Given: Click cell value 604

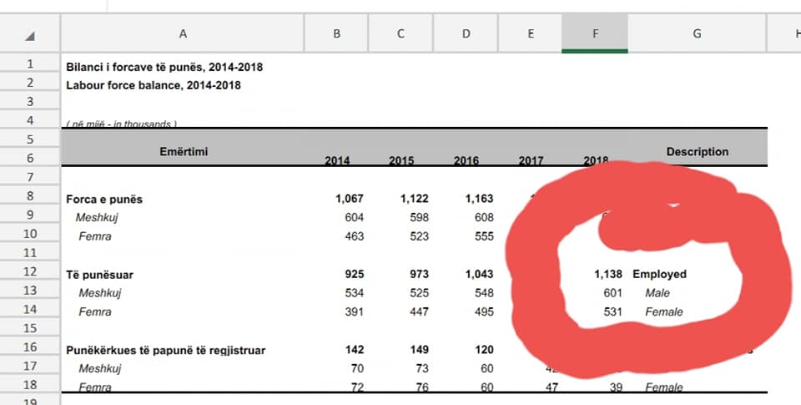Looking at the screenshot, I should (354, 217).
